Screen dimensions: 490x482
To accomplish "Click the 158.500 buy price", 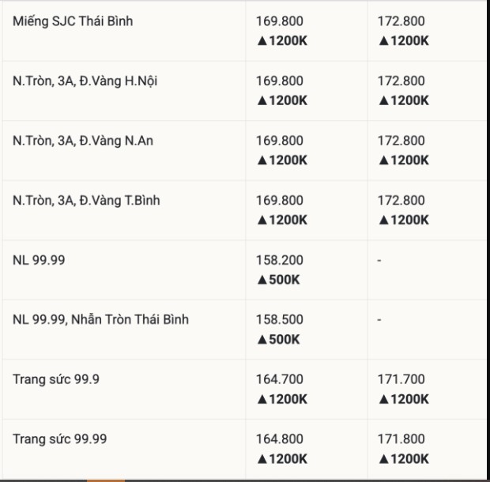I will [x=279, y=320].
